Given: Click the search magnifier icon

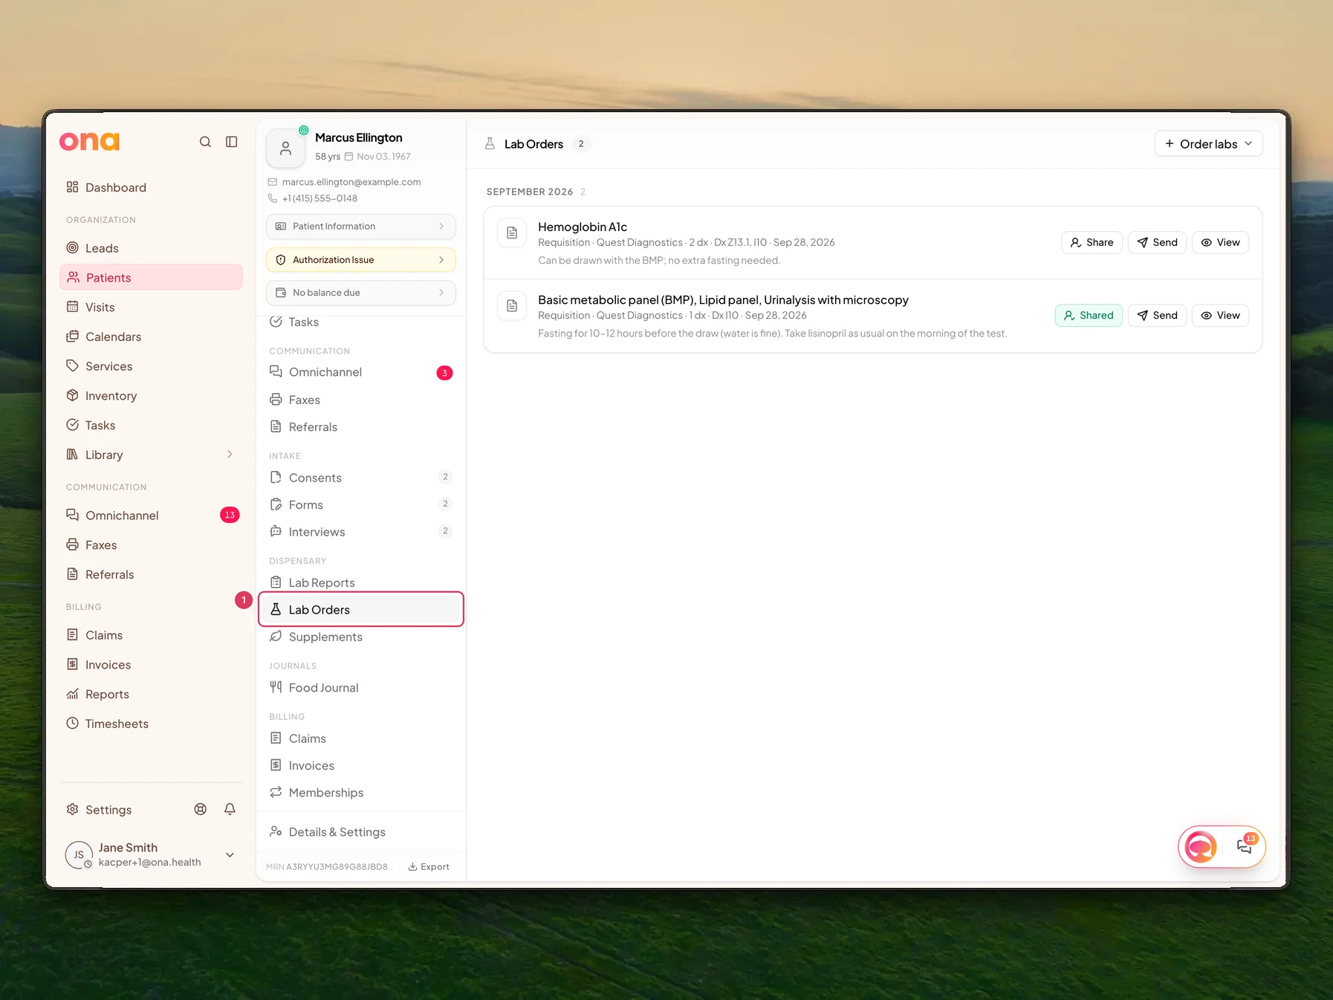Looking at the screenshot, I should coord(205,142).
